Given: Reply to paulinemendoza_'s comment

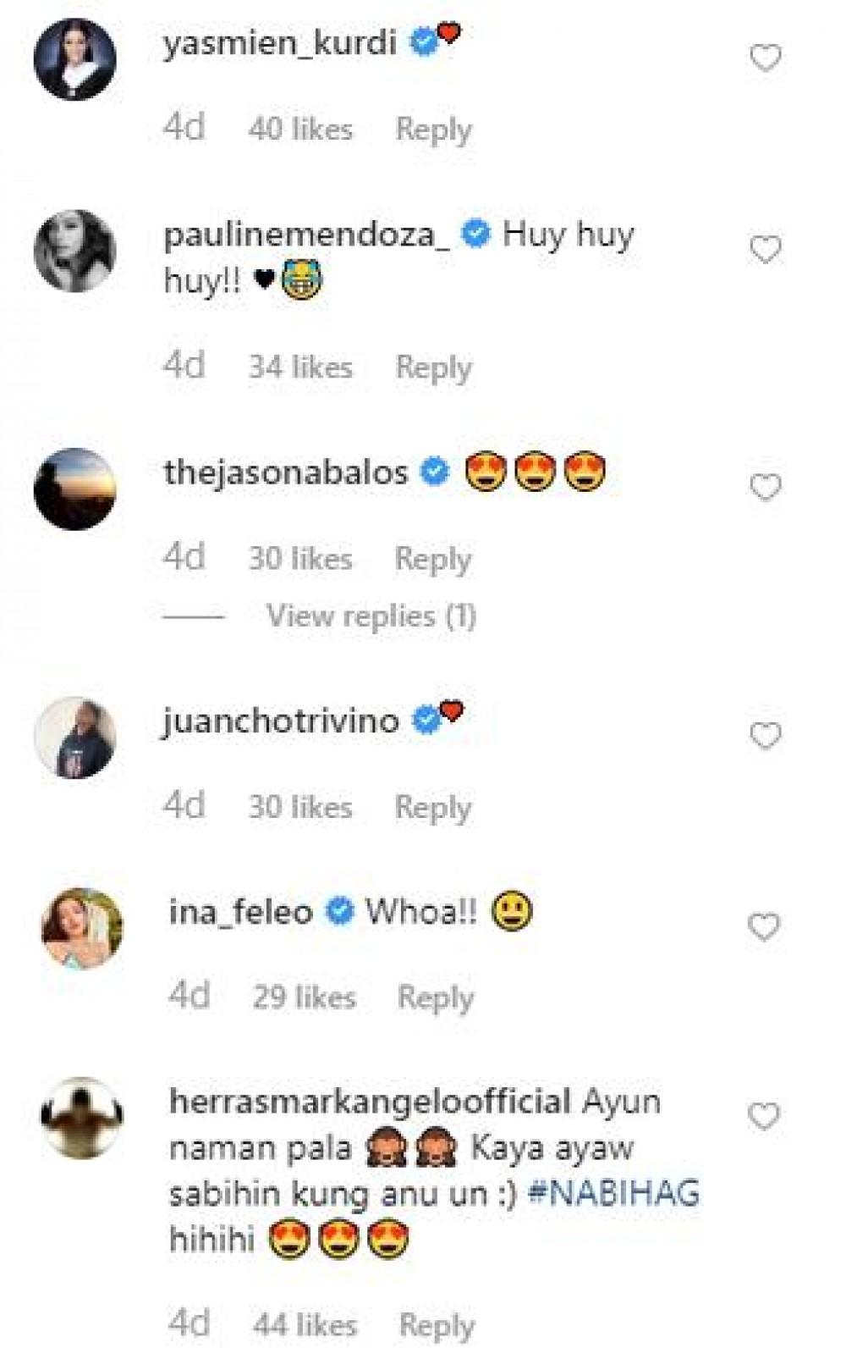Looking at the screenshot, I should [x=433, y=367].
